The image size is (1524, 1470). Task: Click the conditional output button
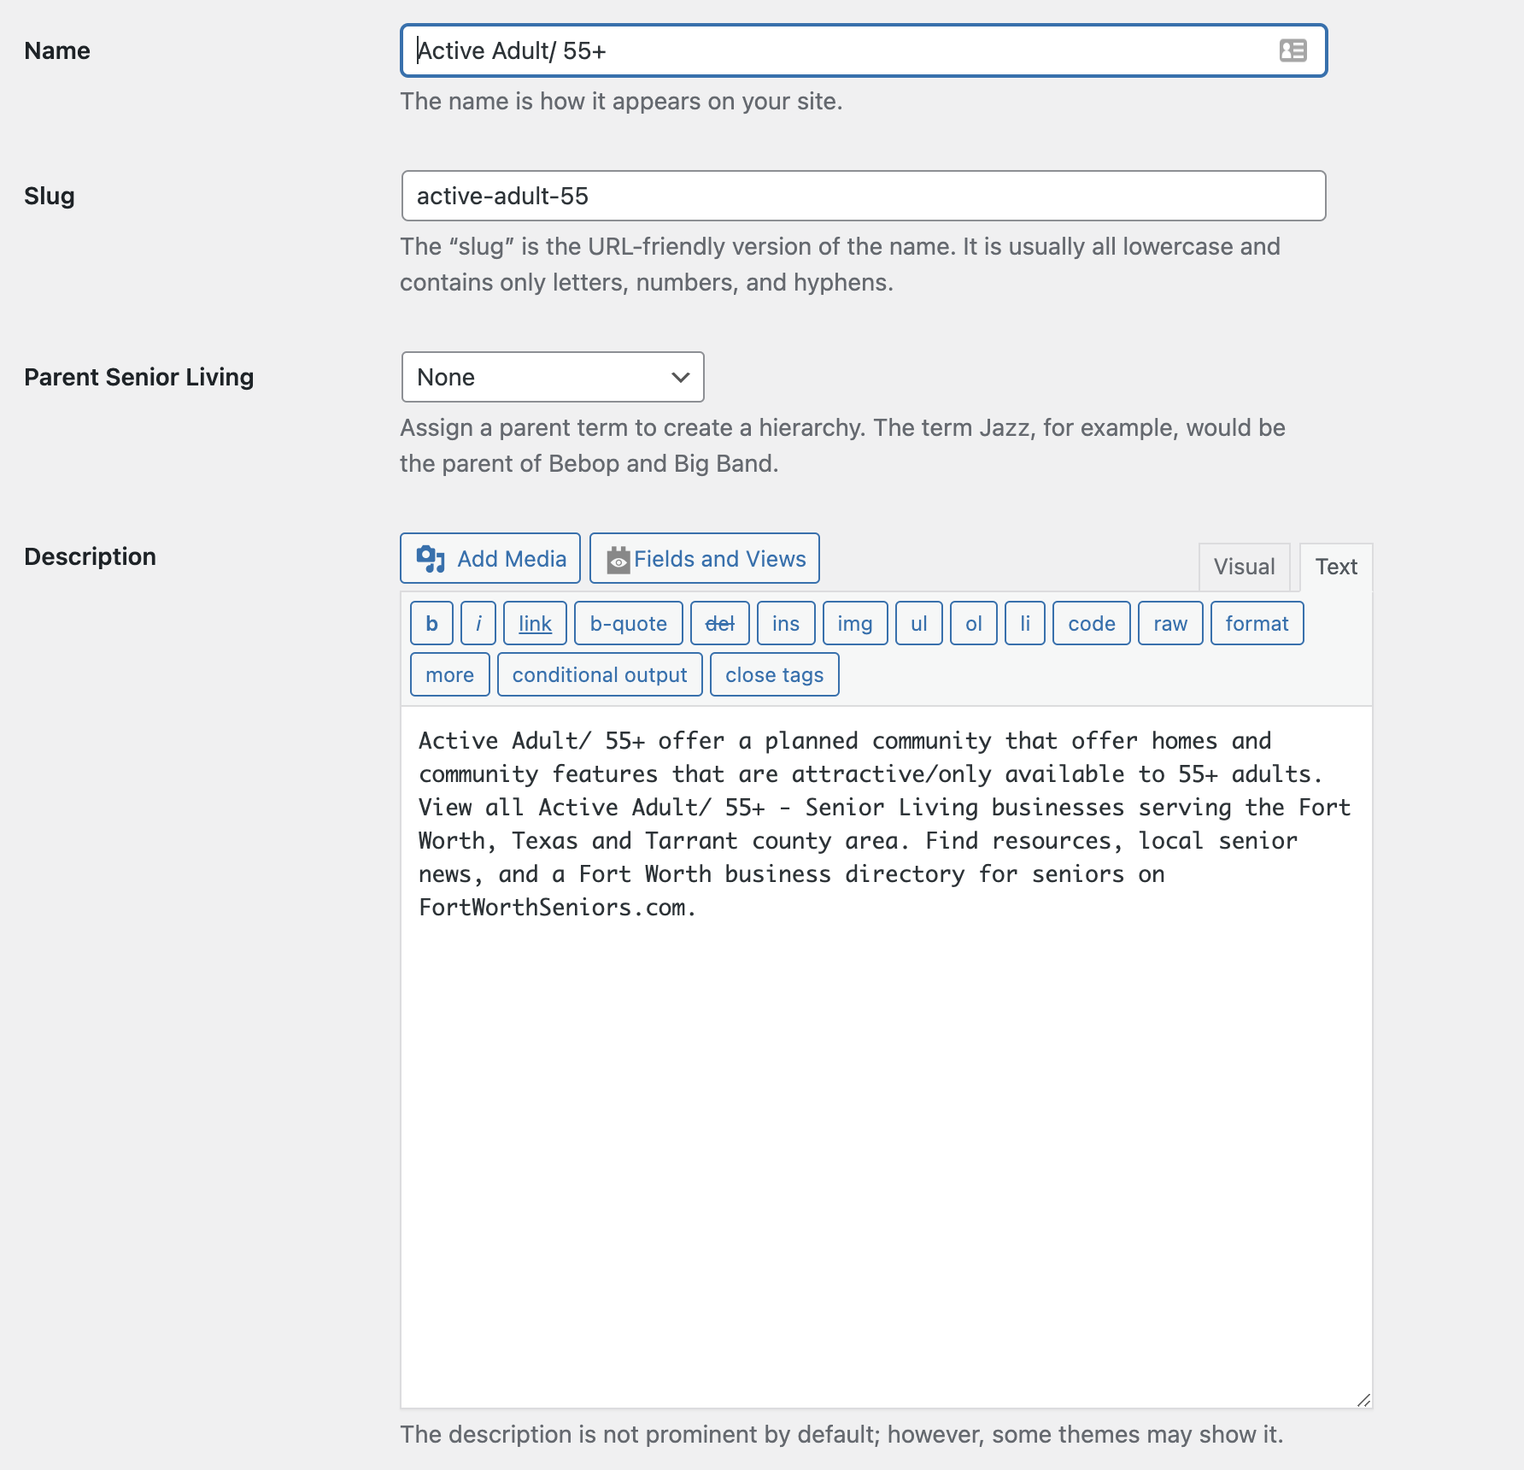coord(600,674)
